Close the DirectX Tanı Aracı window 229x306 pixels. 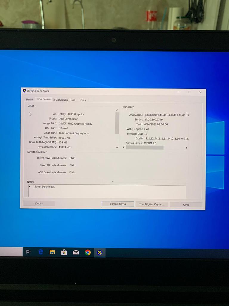coord(200,92)
